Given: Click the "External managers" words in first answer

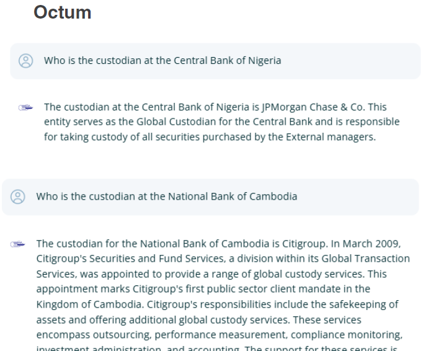Looking at the screenshot, I should pos(330,137).
